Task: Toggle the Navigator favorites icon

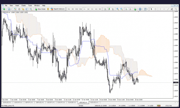Action: pos(23,9)
